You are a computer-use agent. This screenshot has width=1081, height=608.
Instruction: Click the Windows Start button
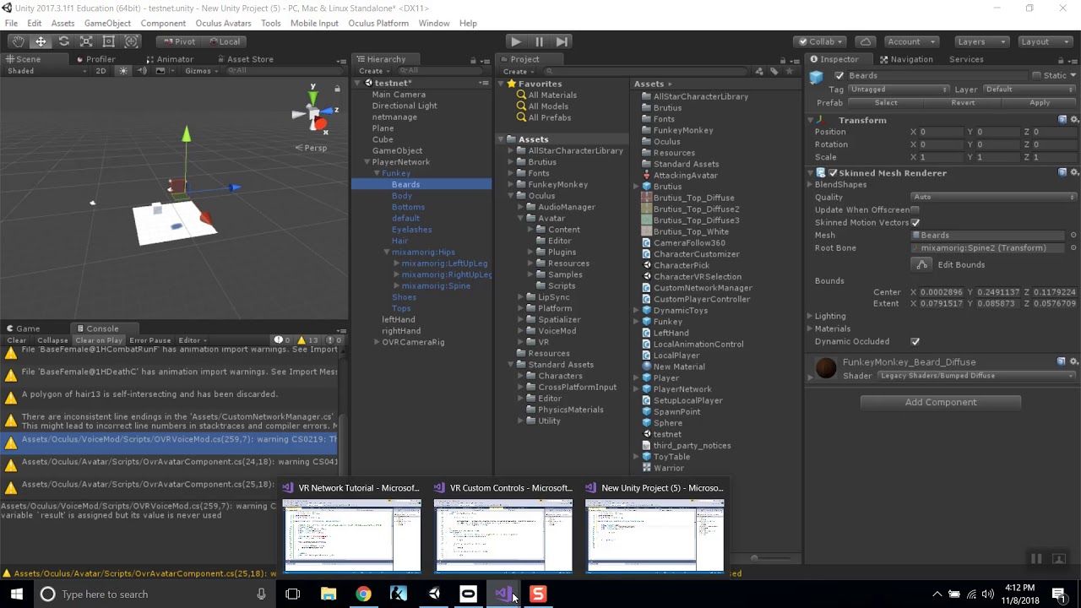pyautogui.click(x=17, y=594)
